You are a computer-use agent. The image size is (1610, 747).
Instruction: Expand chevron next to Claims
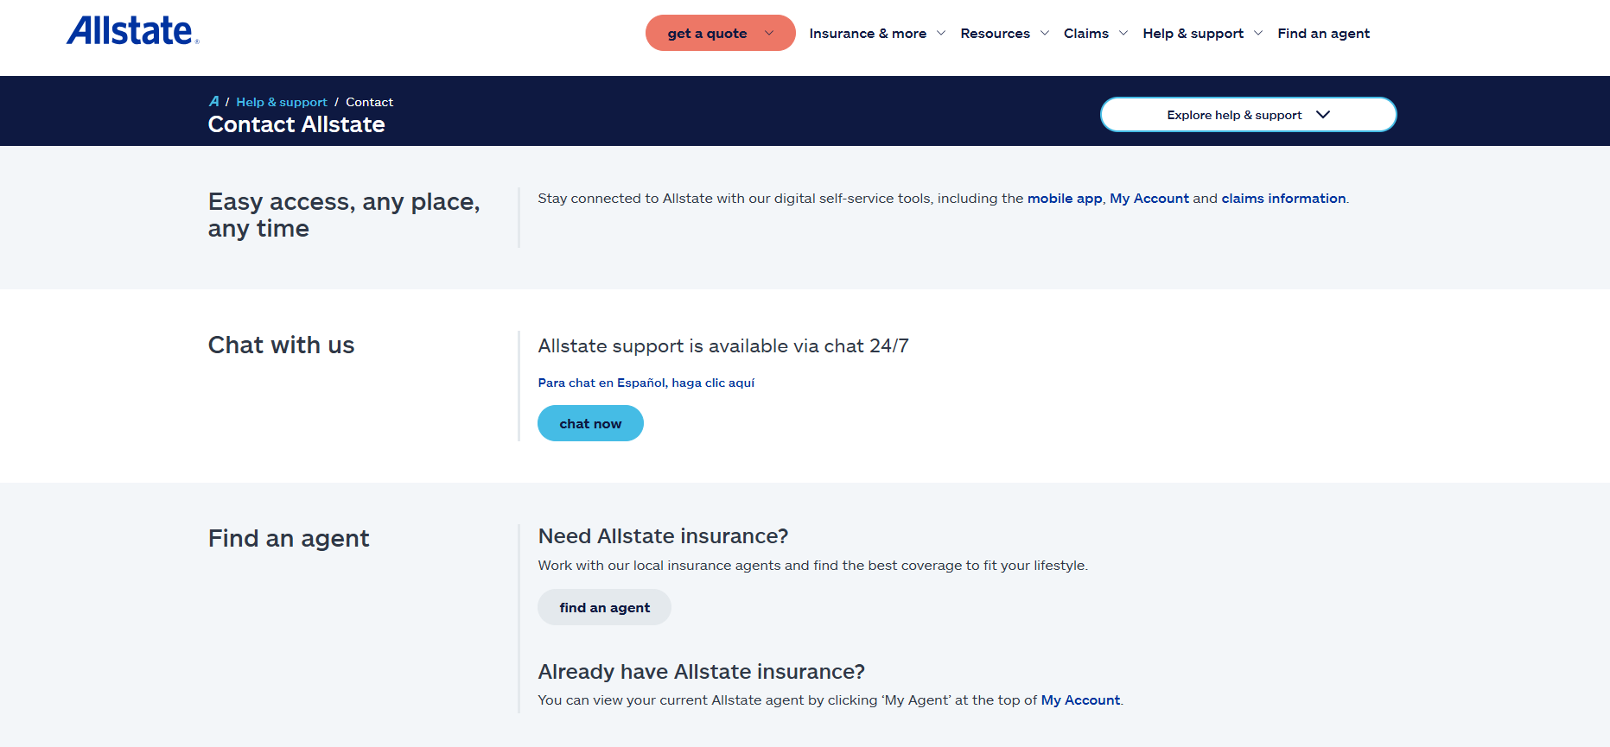[1123, 33]
